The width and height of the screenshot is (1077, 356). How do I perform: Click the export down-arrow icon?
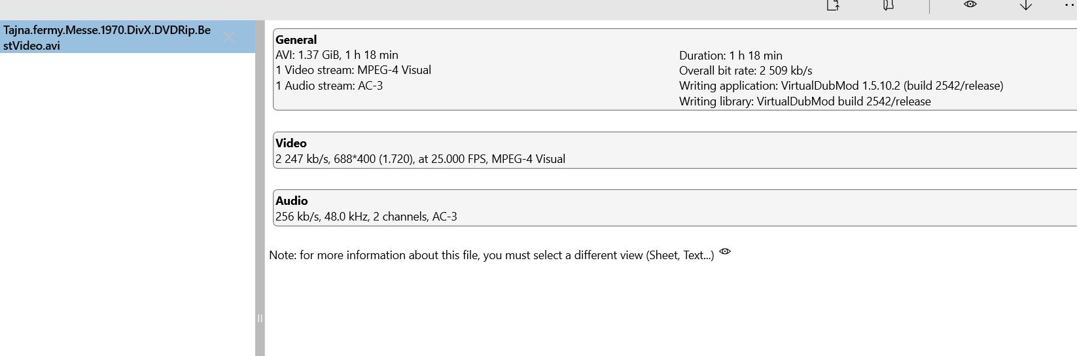1025,5
